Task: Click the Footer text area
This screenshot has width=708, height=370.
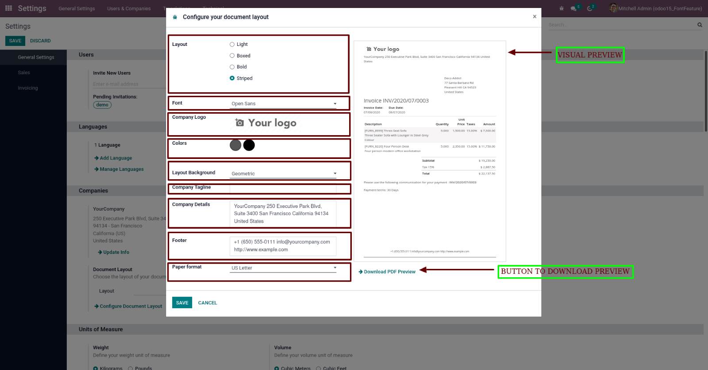Action: pos(283,246)
